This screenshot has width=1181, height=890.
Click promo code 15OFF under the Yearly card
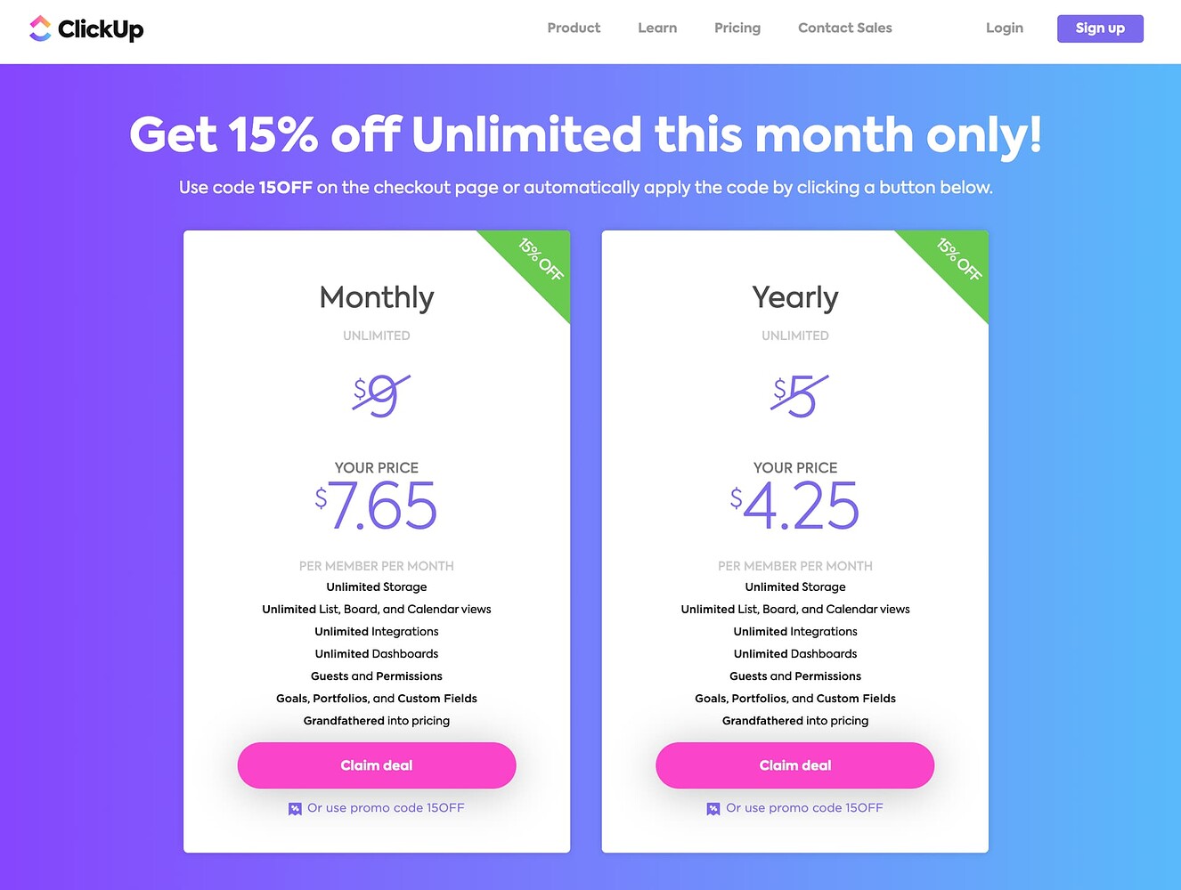coord(804,808)
